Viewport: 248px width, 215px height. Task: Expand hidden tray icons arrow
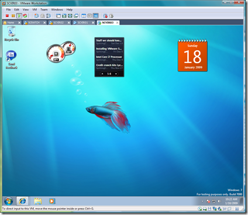(202, 201)
